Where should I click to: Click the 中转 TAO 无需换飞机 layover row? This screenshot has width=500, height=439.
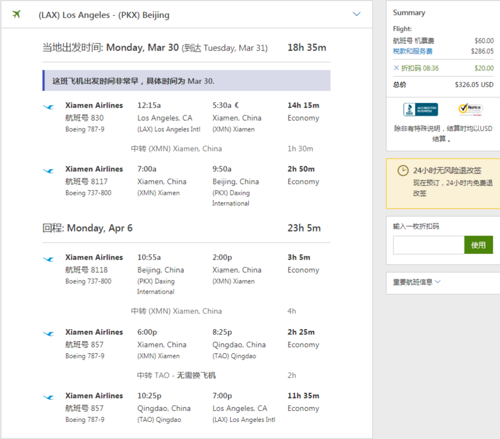[216, 375]
